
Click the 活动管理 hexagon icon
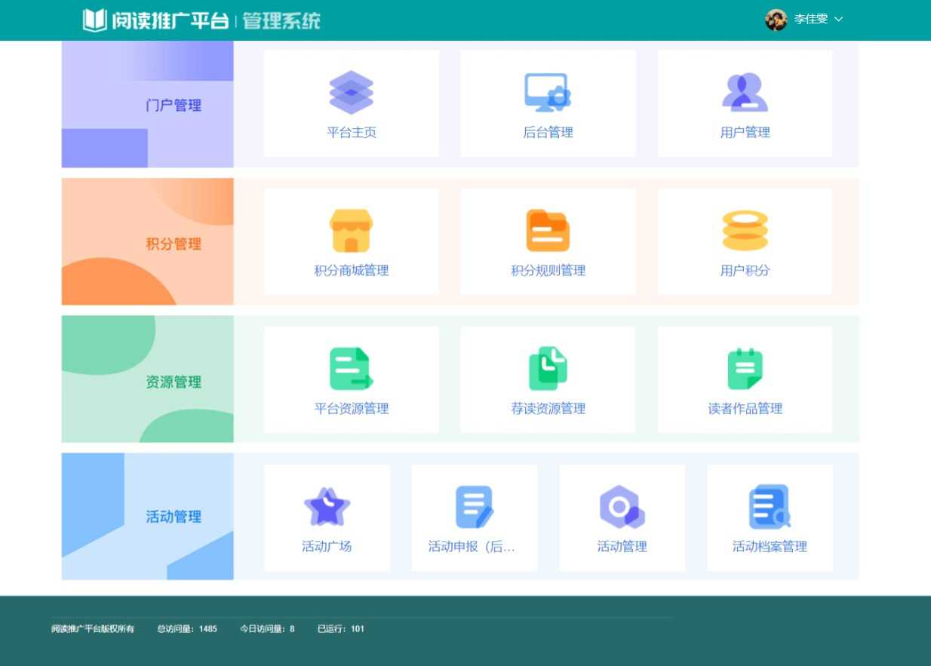[622, 507]
